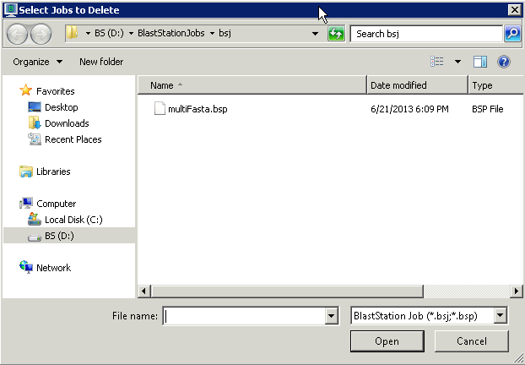Open the BlastStation Job file type dropdown
Viewport: 525px width, 365px height.
500,315
